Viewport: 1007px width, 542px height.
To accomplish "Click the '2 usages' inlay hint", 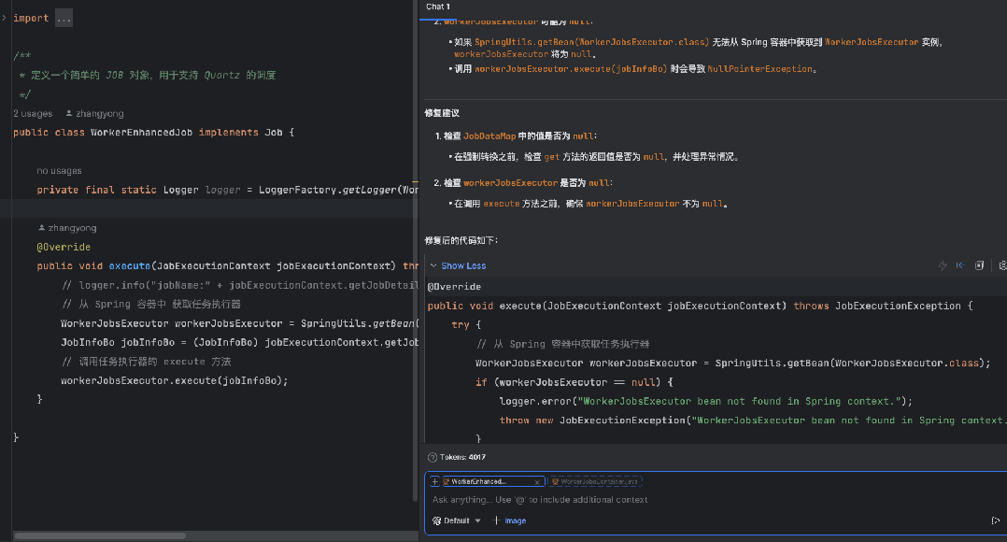I will tap(33, 114).
